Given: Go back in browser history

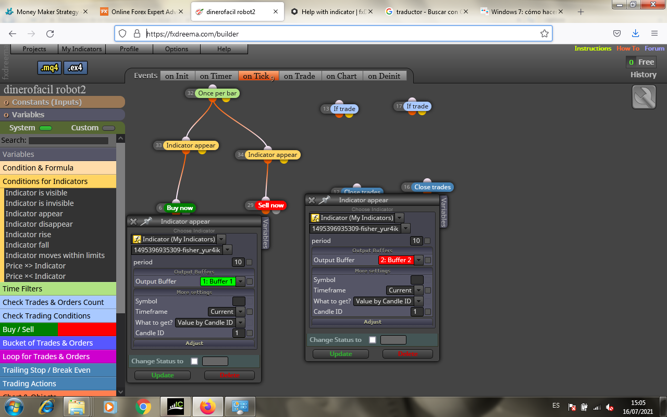Looking at the screenshot, I should click(x=13, y=33).
